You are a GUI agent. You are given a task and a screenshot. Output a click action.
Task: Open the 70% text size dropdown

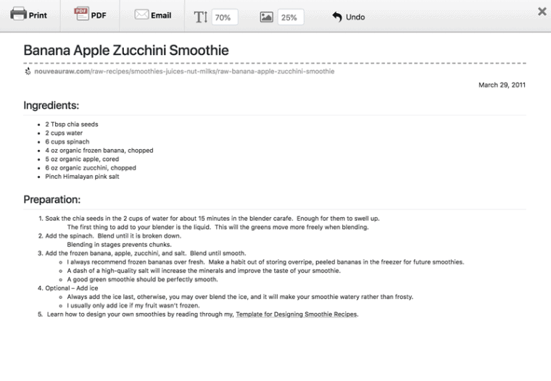click(224, 17)
